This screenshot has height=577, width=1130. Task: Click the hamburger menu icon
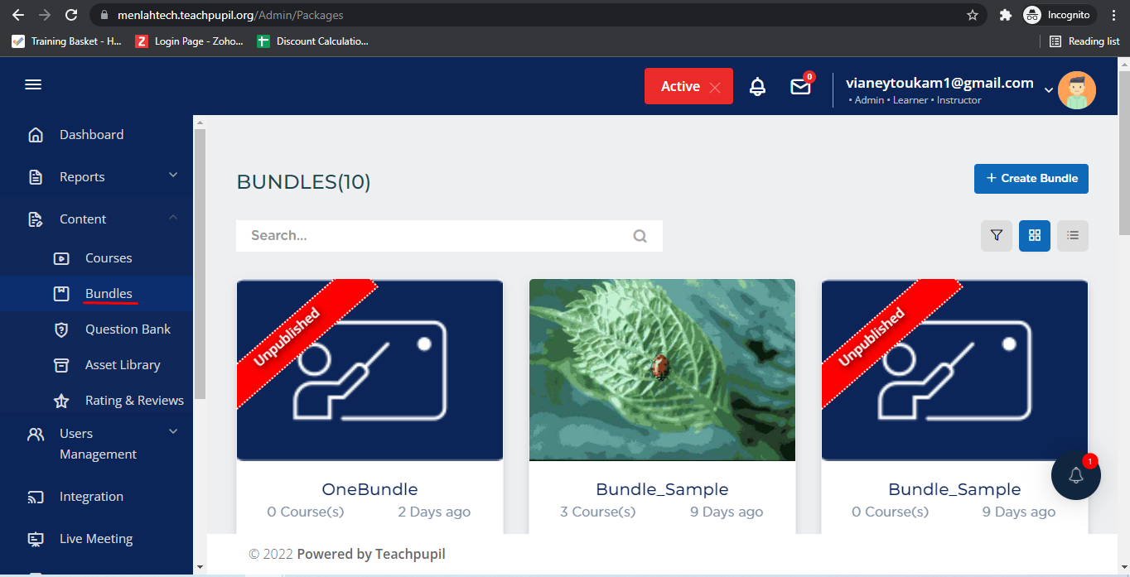pyautogui.click(x=33, y=85)
